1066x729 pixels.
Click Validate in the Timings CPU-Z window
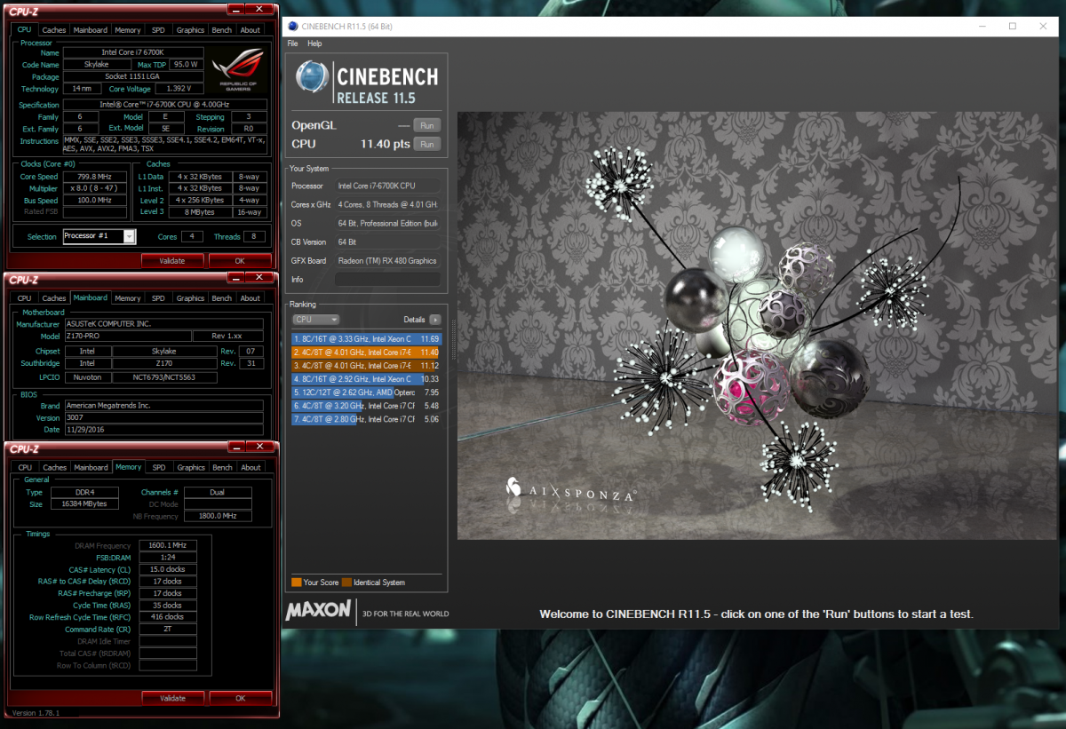(x=172, y=698)
